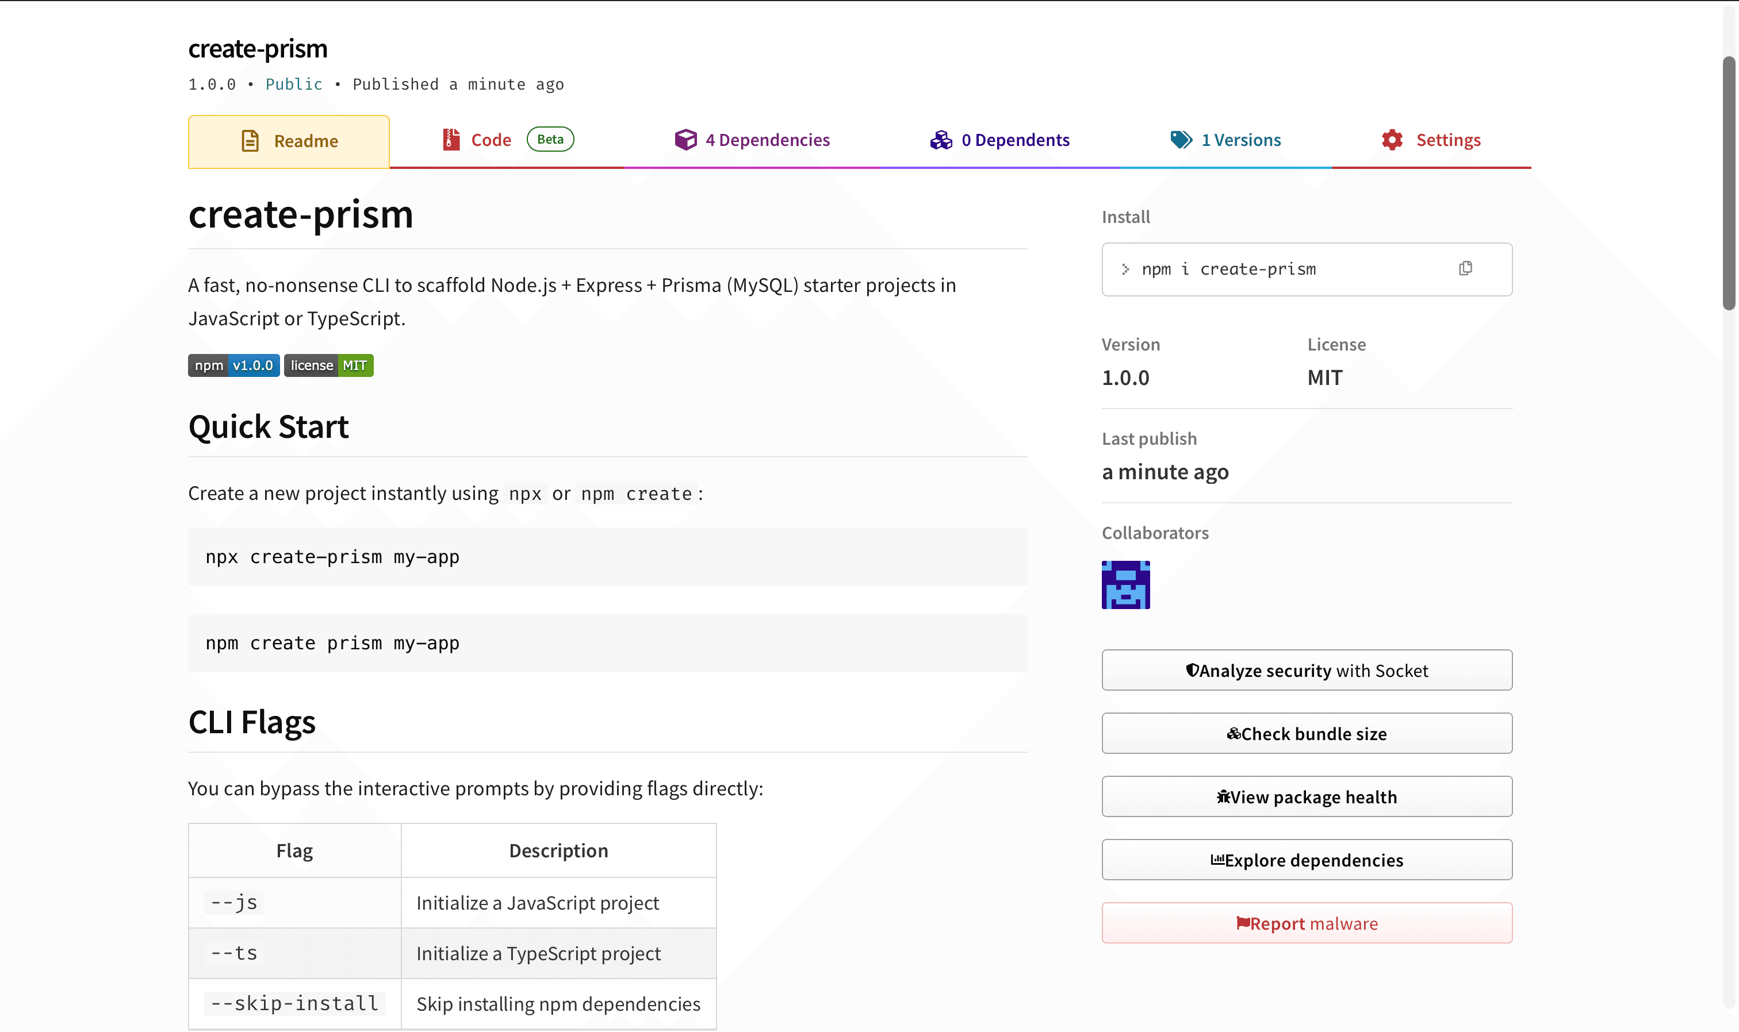Click the MIT license value in sidebar
This screenshot has height=1032, width=1739.
[1325, 378]
